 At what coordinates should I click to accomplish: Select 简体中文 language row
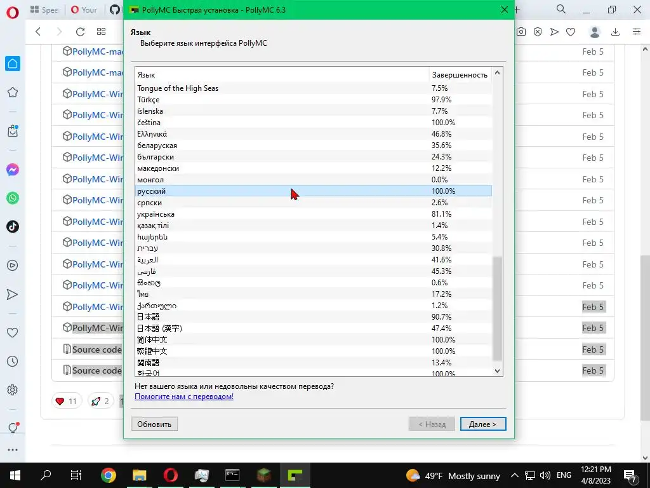[314, 340]
